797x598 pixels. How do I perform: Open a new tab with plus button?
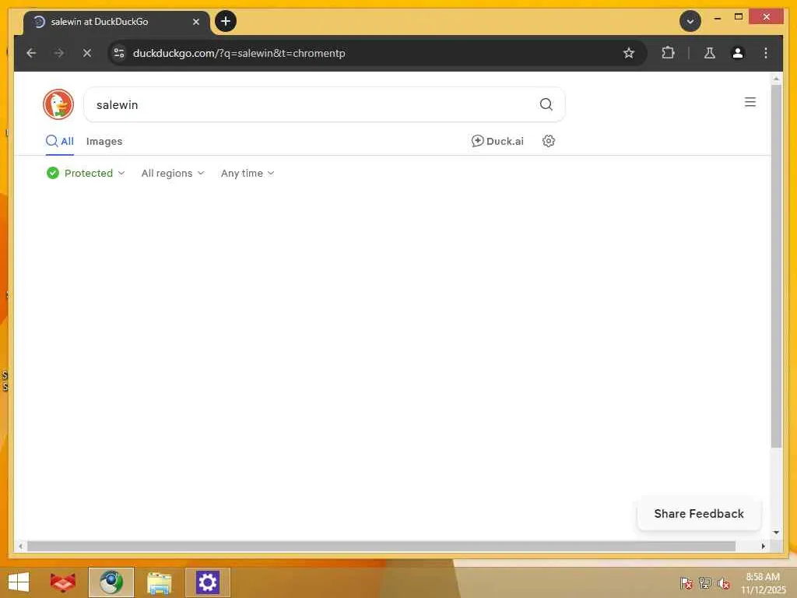226,21
